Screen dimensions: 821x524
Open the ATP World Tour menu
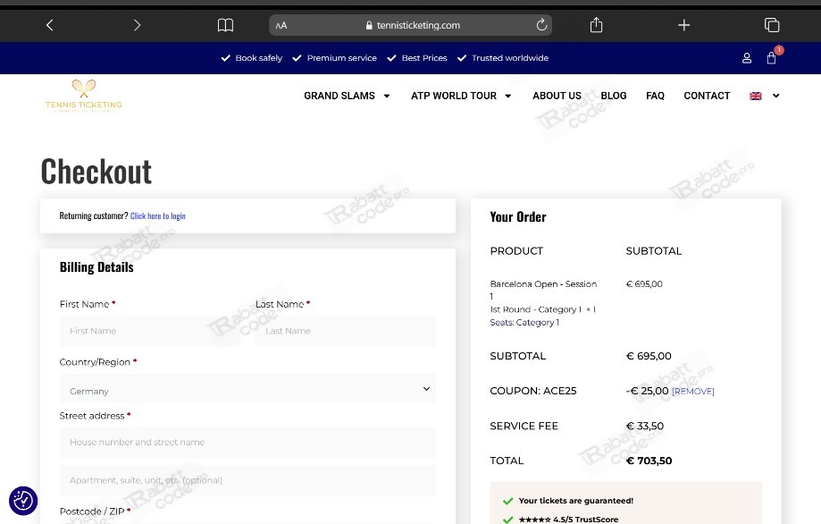(x=454, y=96)
